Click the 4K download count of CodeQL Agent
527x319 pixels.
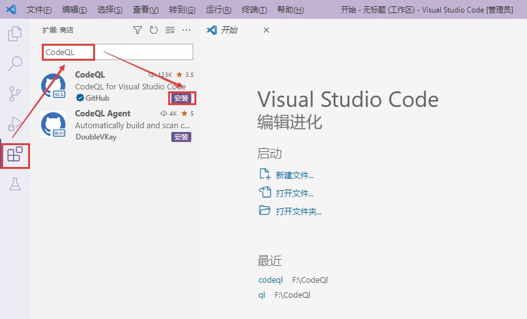click(x=168, y=113)
